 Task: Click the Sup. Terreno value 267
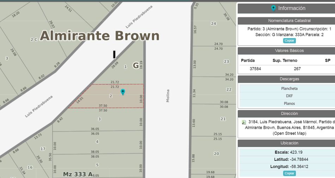coord(297,69)
